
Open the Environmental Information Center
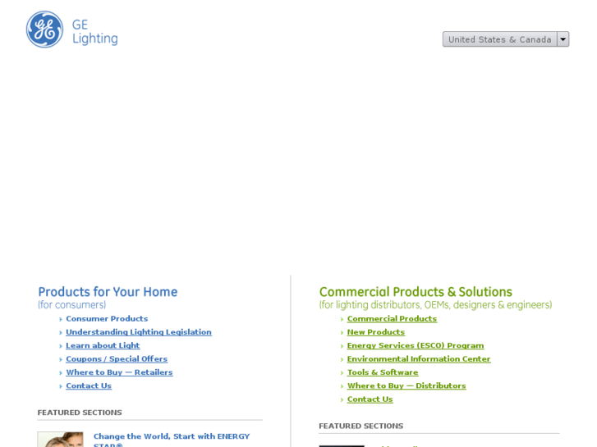418,359
